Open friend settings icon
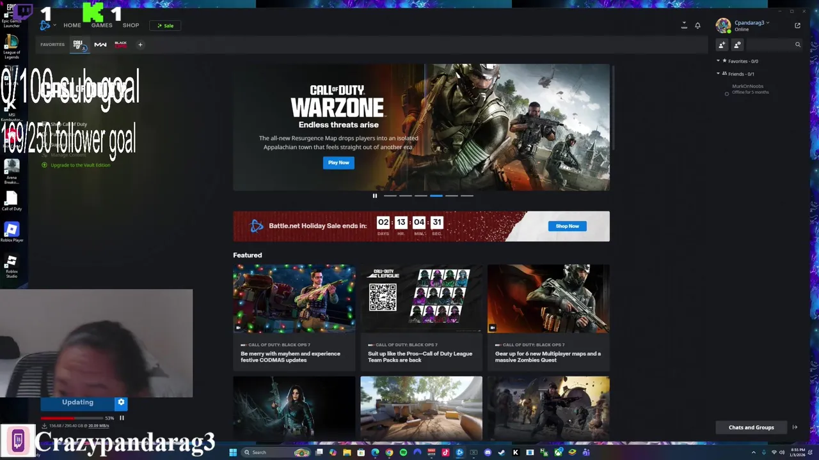Image resolution: width=819 pixels, height=460 pixels. click(737, 45)
